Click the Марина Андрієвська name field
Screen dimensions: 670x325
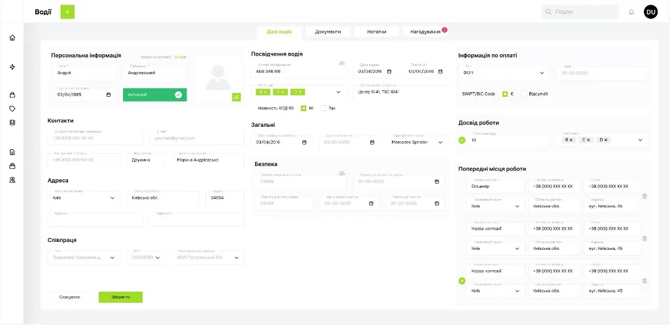click(208, 160)
